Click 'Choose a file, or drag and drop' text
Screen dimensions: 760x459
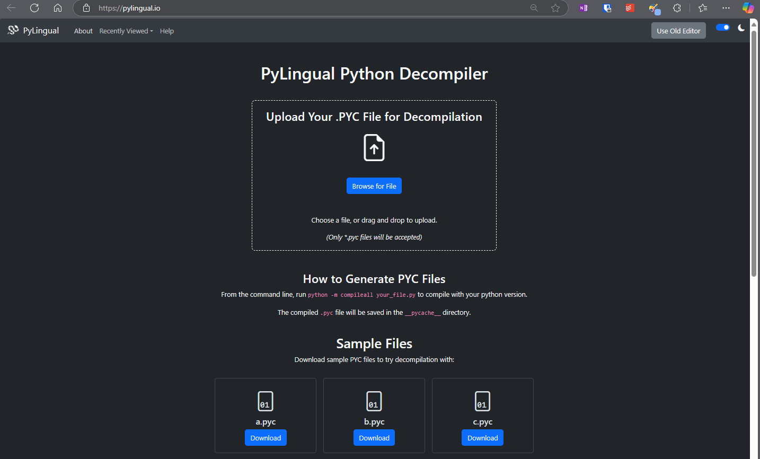[x=374, y=220]
